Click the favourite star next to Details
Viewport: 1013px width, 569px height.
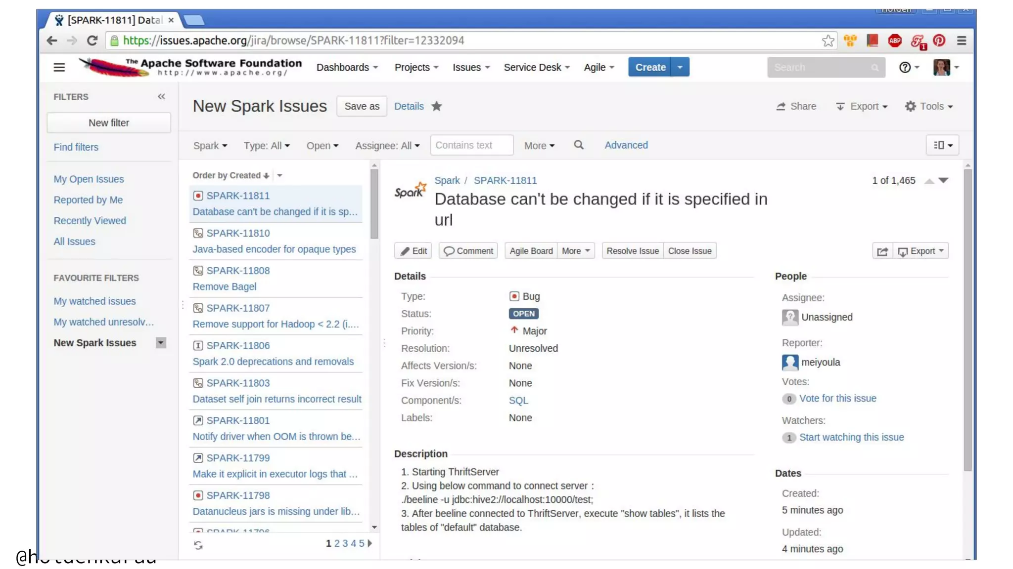(436, 106)
